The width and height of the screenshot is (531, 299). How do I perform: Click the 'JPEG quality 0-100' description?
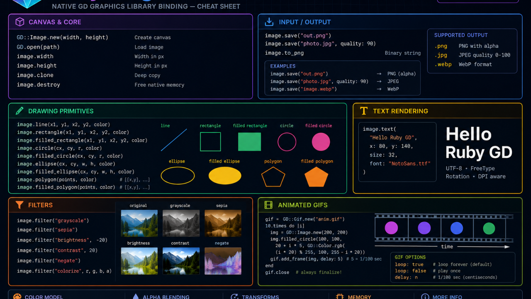[485, 55]
